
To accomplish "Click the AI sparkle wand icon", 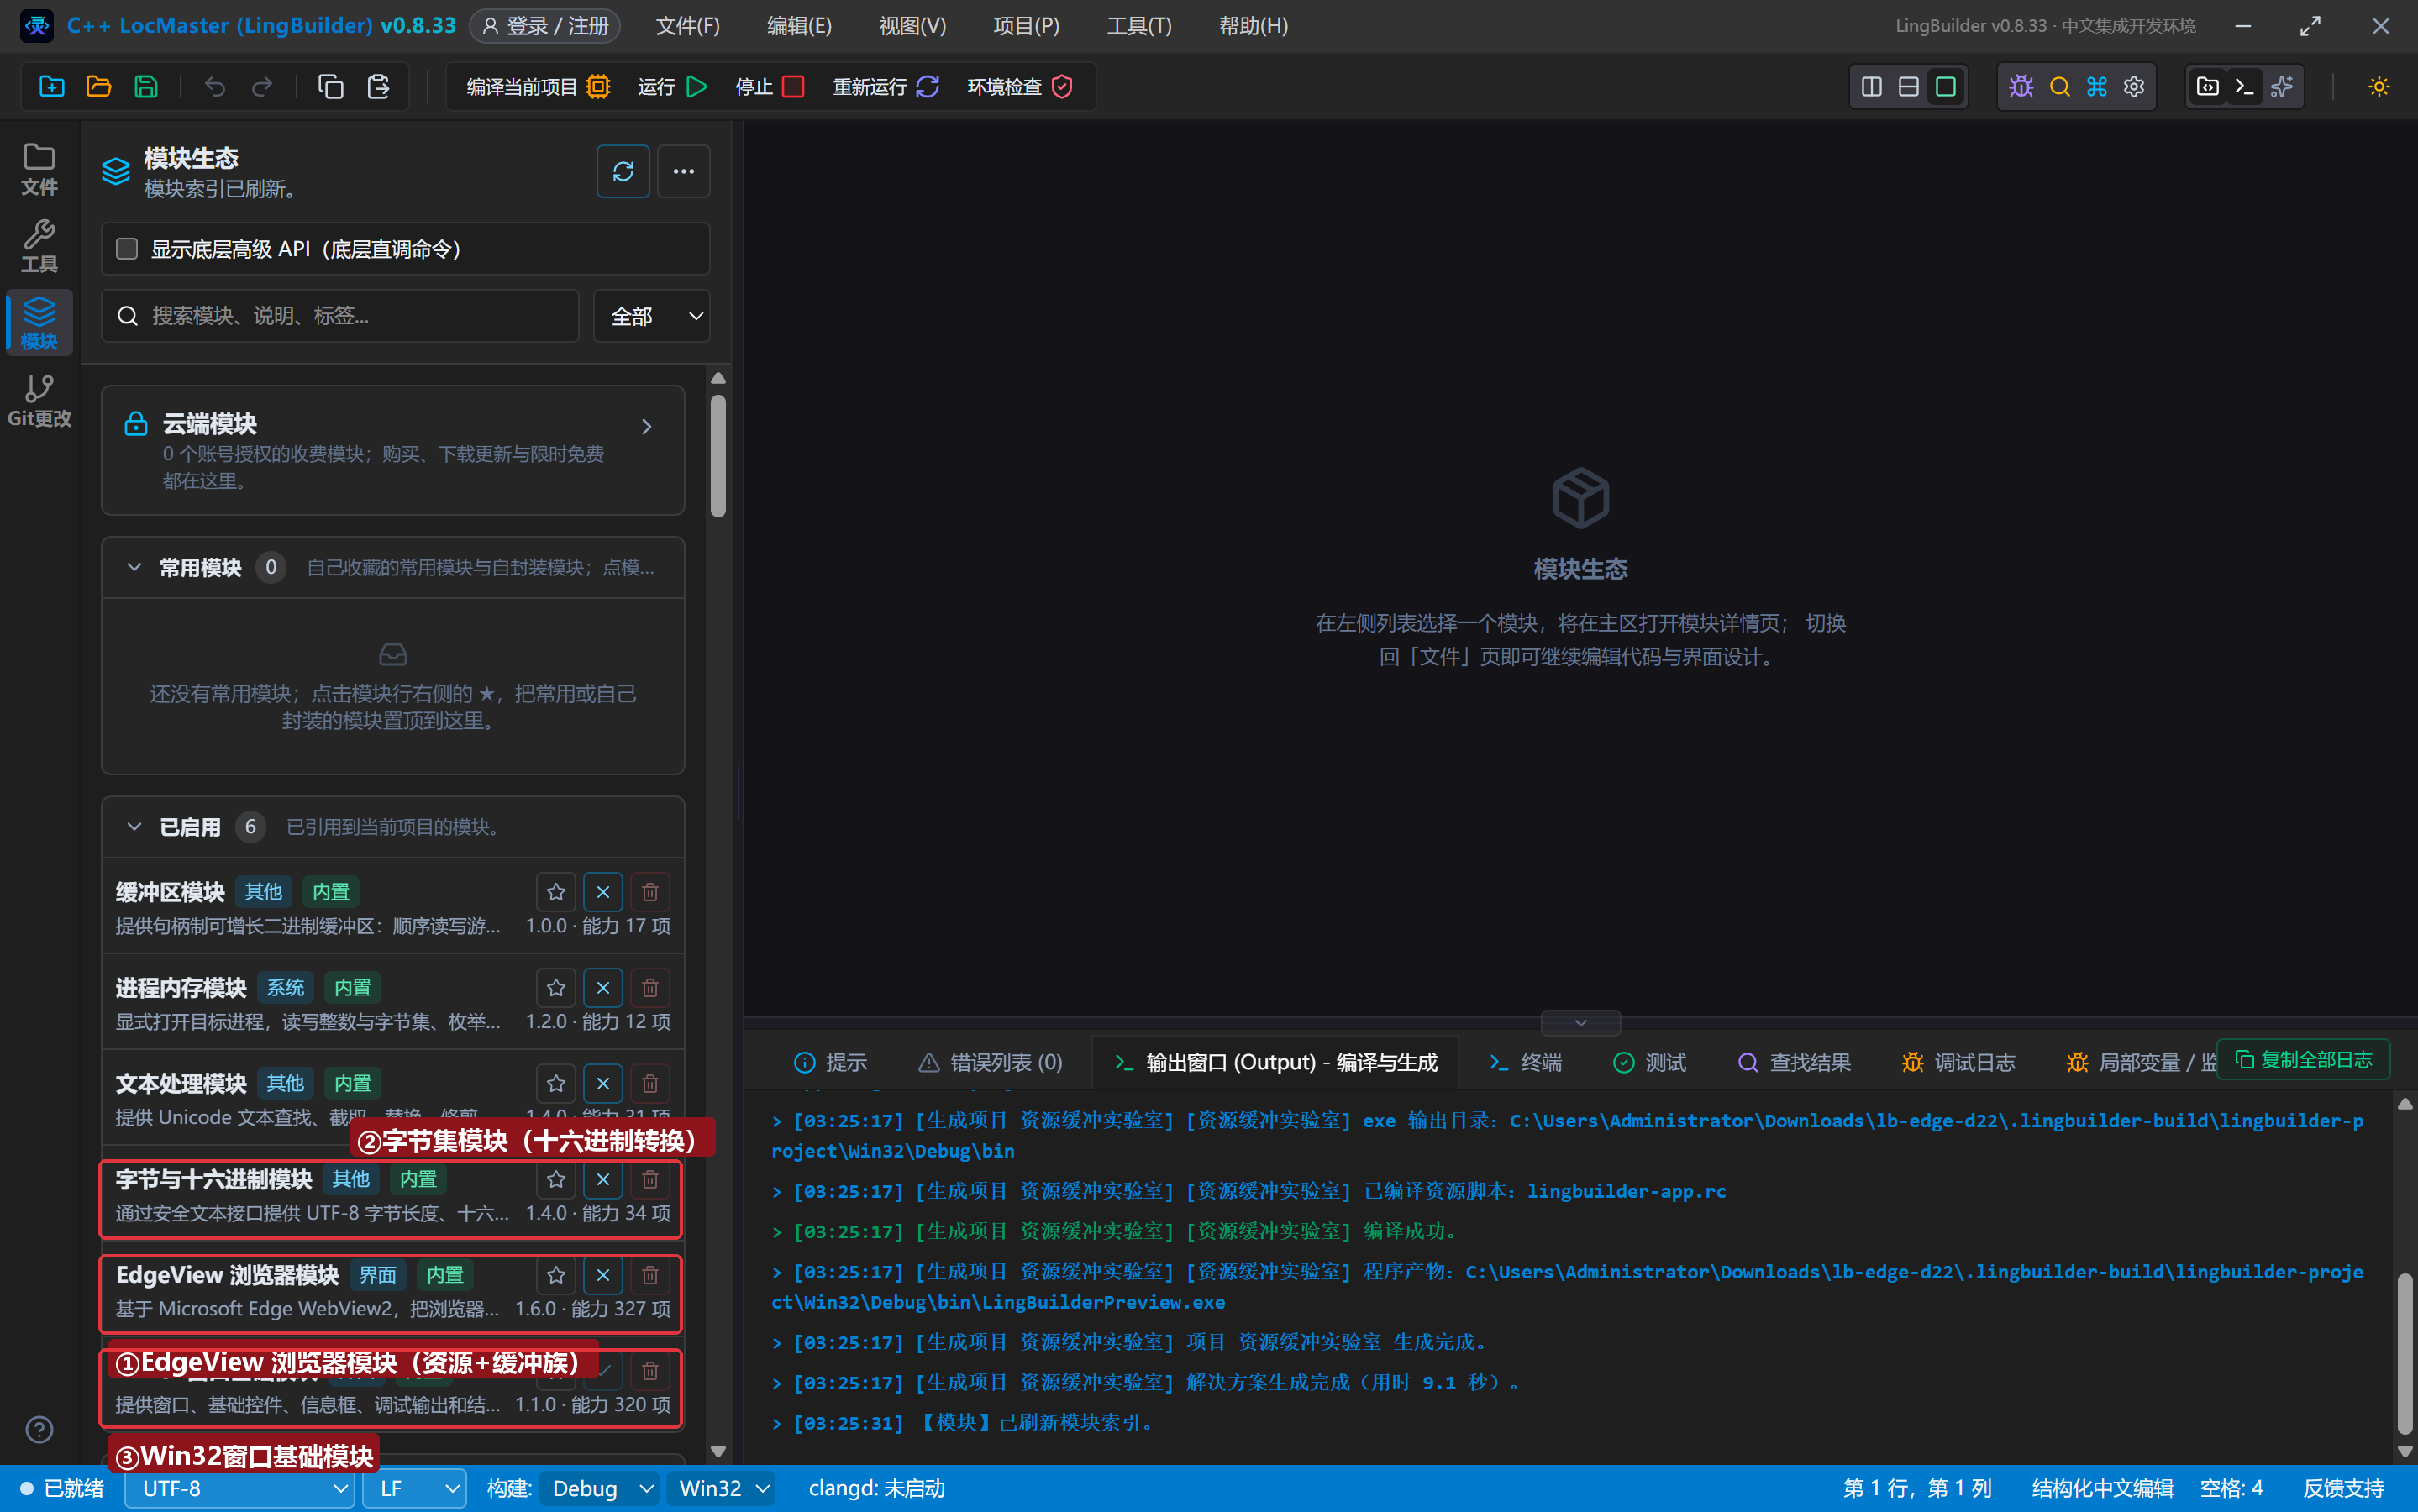I will tap(2282, 87).
